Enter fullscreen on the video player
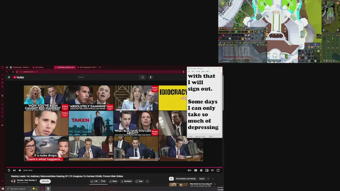The height and width of the screenshot is (191, 340). [x=218, y=170]
